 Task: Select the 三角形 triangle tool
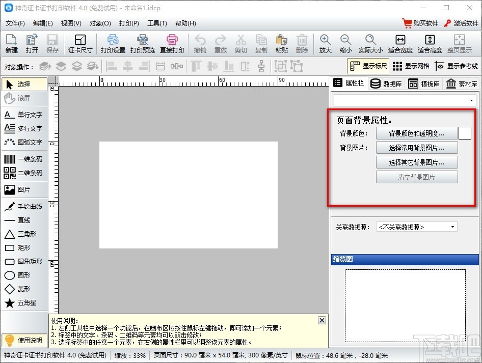[24, 234]
